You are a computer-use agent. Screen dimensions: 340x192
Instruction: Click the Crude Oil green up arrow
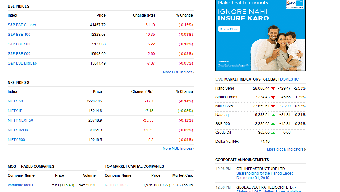pos(273,133)
